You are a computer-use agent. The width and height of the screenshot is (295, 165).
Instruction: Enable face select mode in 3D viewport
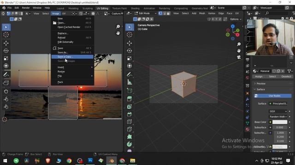tap(168, 13)
